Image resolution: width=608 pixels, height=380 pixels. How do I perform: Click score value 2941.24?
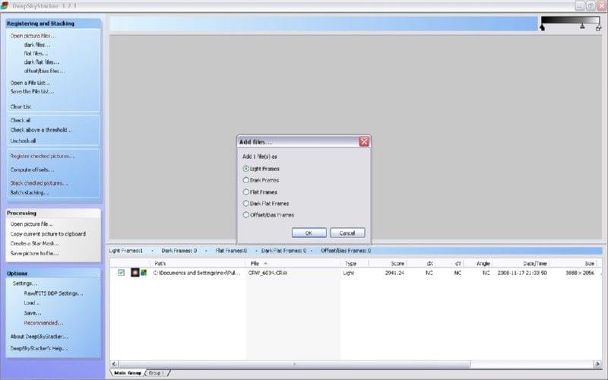(394, 273)
